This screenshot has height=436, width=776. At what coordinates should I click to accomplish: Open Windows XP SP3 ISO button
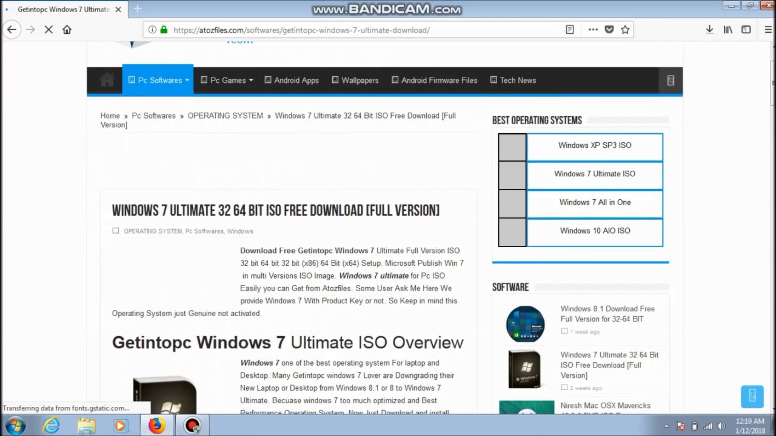click(595, 145)
